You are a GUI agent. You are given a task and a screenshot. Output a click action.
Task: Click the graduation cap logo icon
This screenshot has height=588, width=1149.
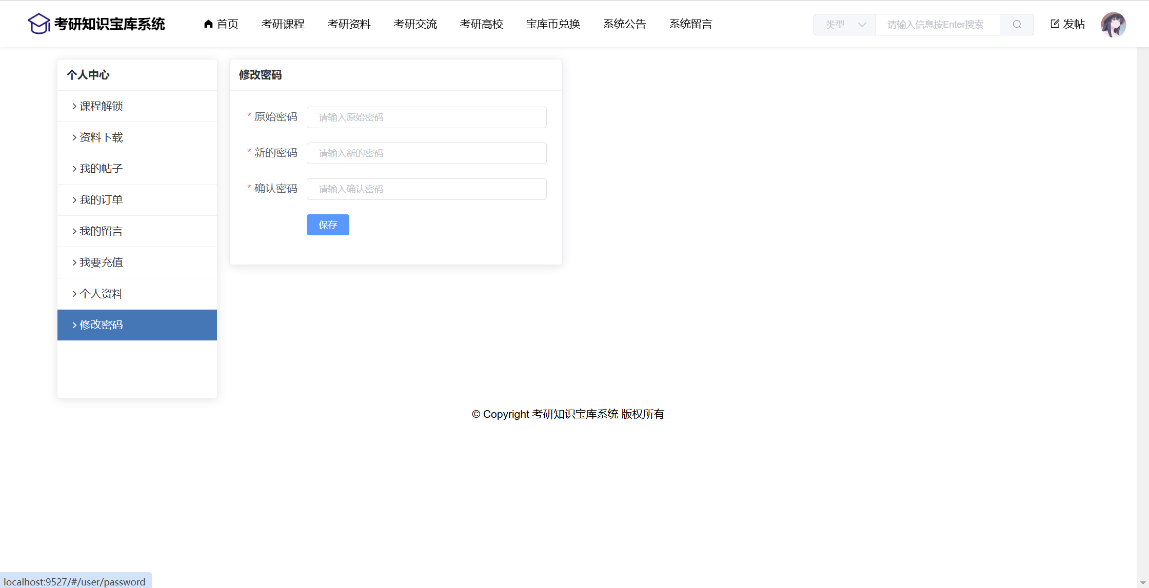click(x=38, y=24)
